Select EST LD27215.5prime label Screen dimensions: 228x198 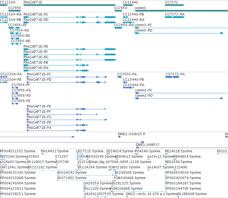pyautogui.click(x=90, y=151)
